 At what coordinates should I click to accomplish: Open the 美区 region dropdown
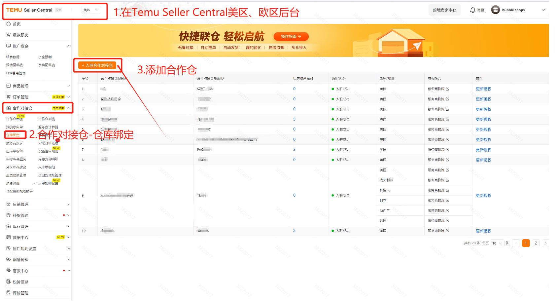91,10
